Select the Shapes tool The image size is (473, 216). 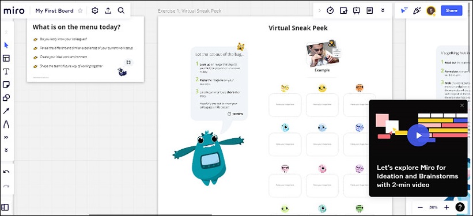[6, 98]
